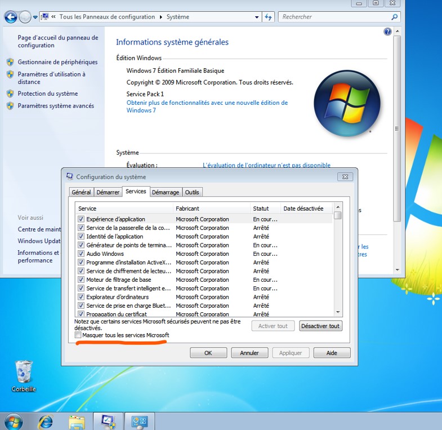Sort by the Fabricant column header
The image size is (442, 430).
(x=211, y=209)
